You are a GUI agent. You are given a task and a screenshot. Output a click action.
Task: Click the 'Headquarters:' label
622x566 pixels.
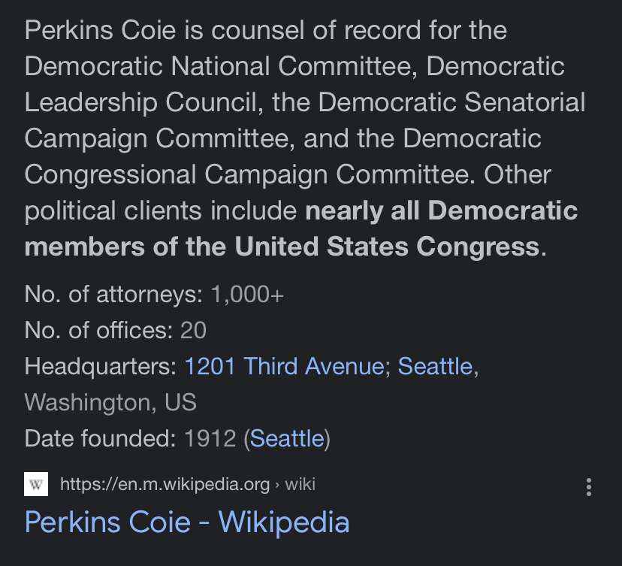101,366
